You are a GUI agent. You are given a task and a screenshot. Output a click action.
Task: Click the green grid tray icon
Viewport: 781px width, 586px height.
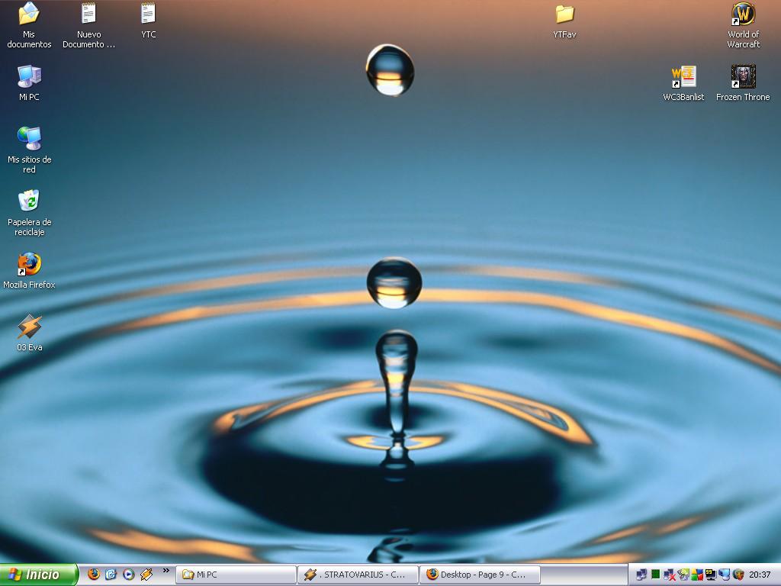pyautogui.click(x=655, y=575)
